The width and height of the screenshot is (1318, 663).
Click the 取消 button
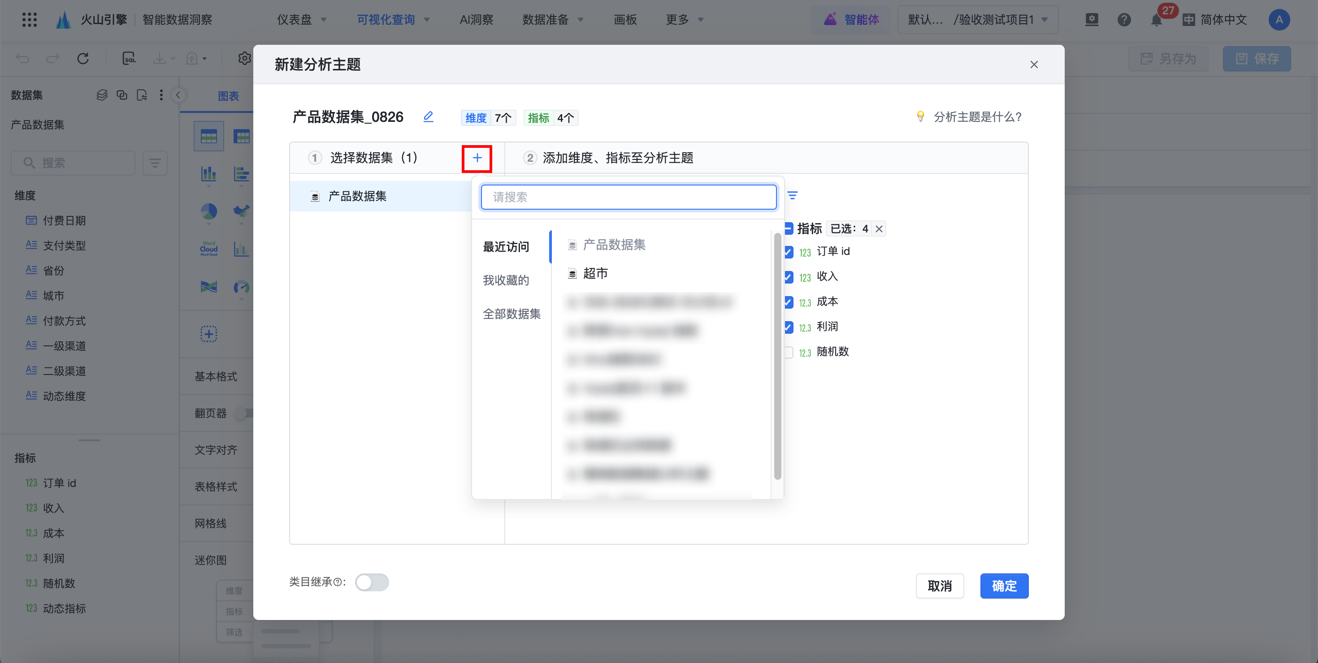[x=939, y=586]
